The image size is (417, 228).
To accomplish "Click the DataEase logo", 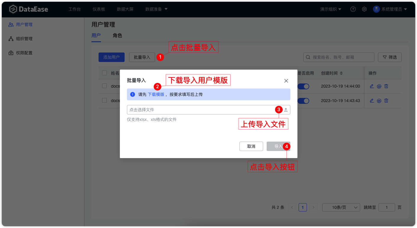I will point(28,9).
